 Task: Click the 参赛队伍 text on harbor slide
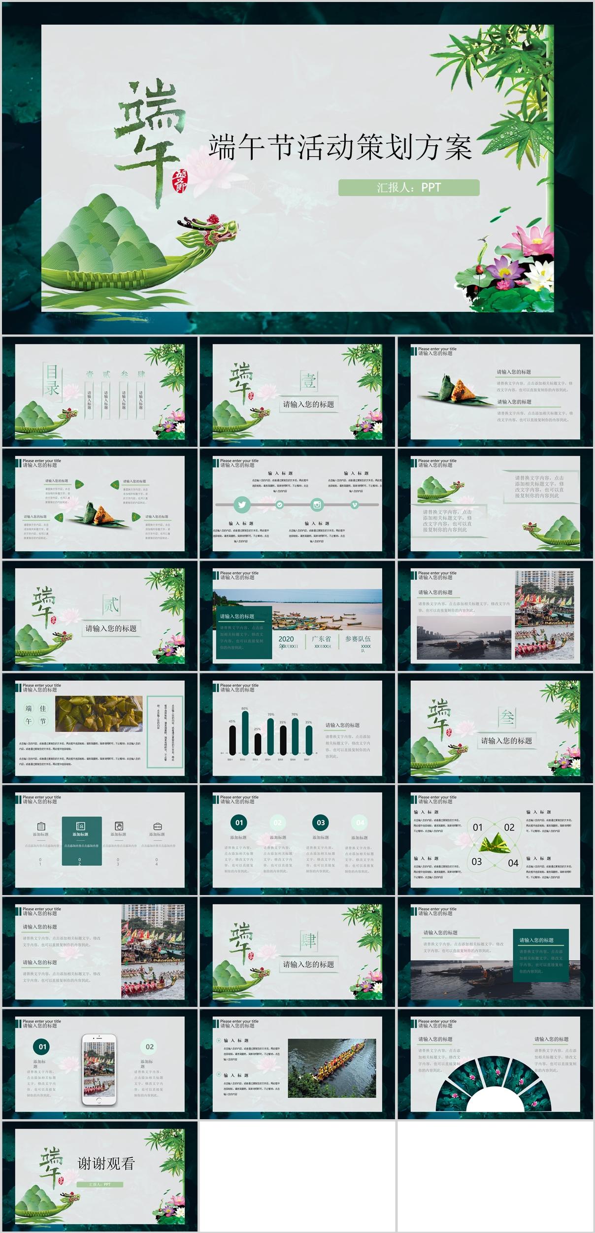point(358,638)
